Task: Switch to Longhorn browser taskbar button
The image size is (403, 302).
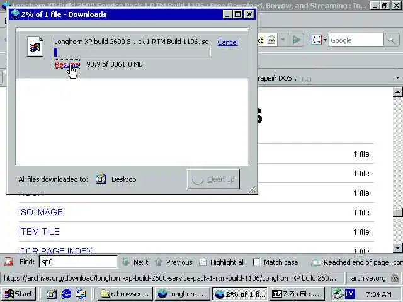Action: [x=183, y=294]
